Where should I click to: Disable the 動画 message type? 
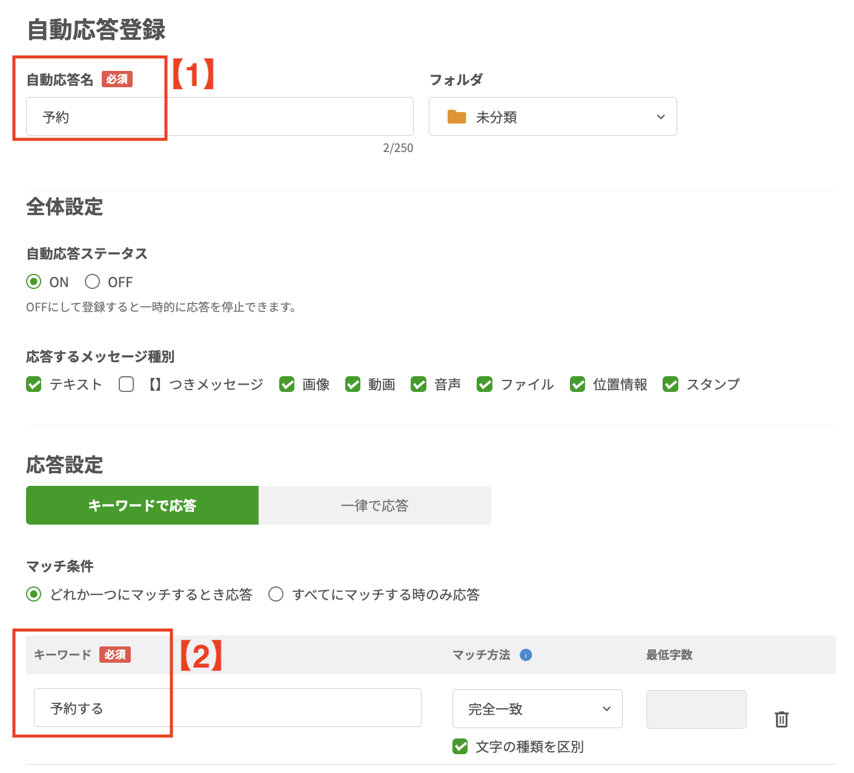tap(353, 384)
